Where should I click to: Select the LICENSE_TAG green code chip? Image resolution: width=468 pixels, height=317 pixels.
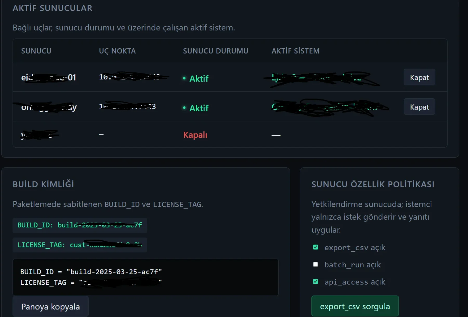click(80, 245)
